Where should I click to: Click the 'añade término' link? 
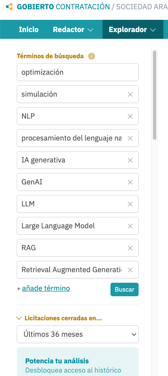pos(46,288)
